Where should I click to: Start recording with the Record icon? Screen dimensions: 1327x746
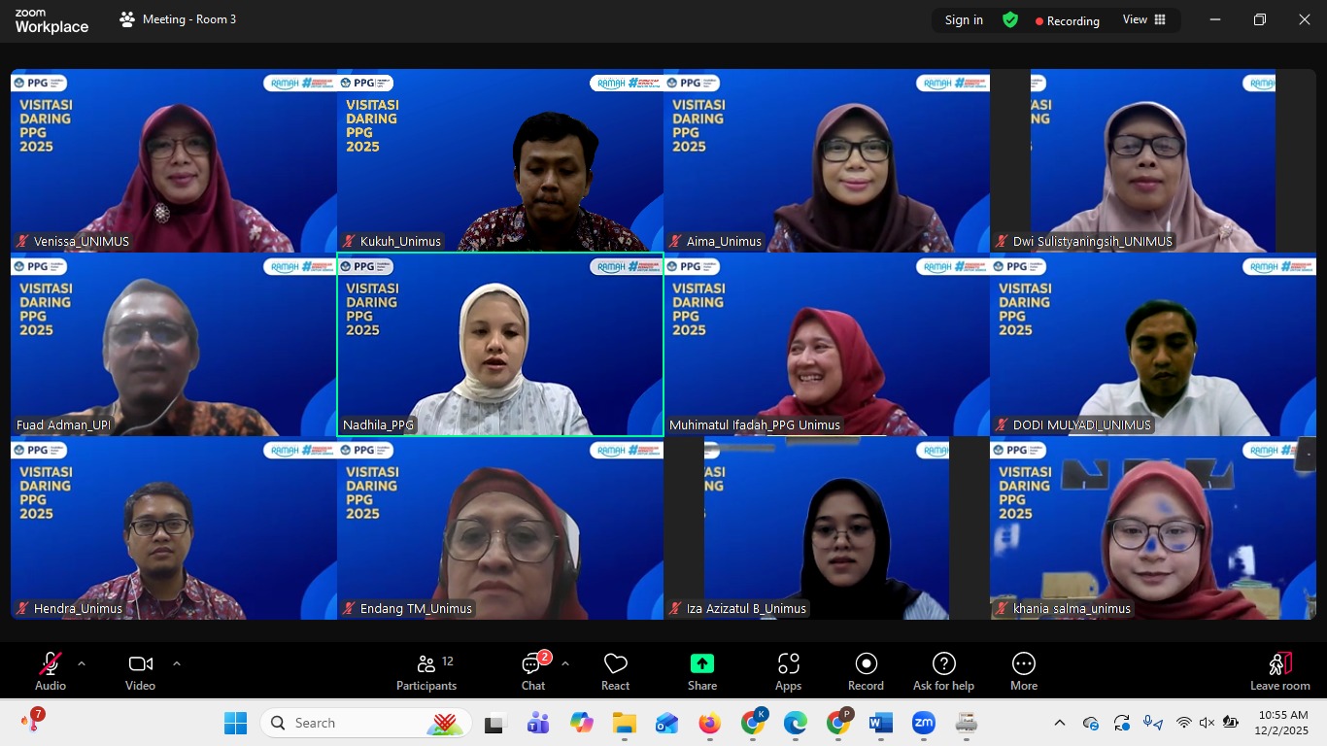click(865, 670)
